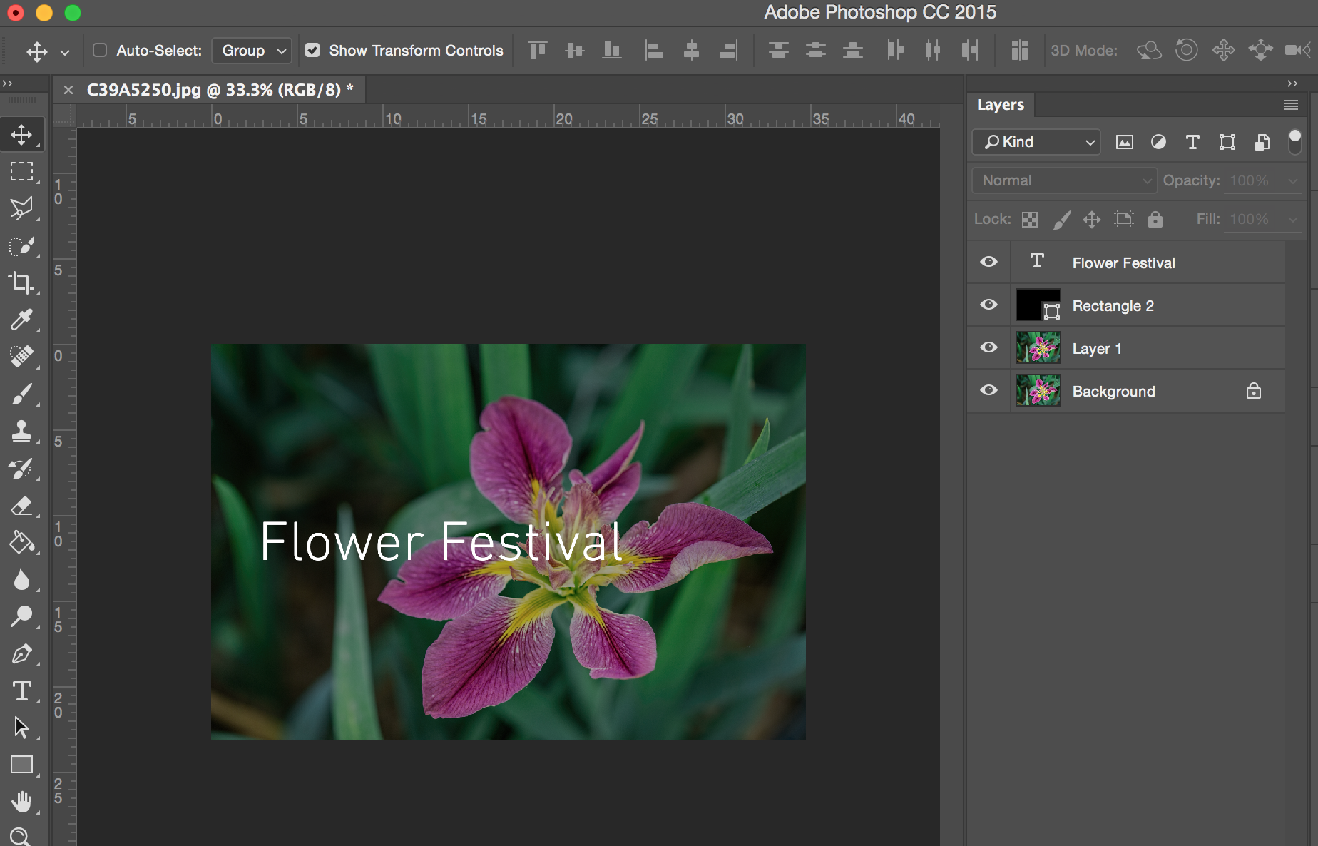Click Distribute top edges icon
Image resolution: width=1318 pixels, height=846 pixels.
point(778,50)
